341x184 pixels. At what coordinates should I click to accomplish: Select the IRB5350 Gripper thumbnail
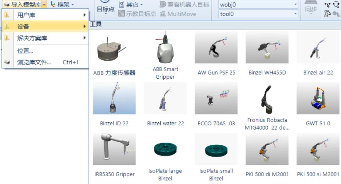pyautogui.click(x=114, y=149)
